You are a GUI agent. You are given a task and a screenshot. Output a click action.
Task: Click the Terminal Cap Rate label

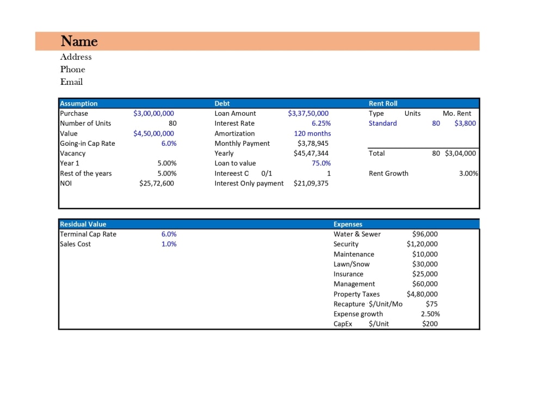tap(88, 234)
